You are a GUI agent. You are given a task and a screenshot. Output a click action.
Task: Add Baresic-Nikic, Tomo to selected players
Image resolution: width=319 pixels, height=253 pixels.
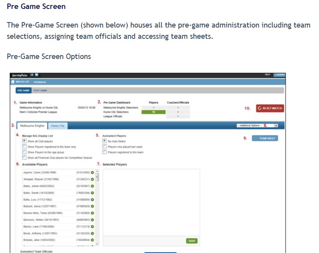(x=92, y=213)
